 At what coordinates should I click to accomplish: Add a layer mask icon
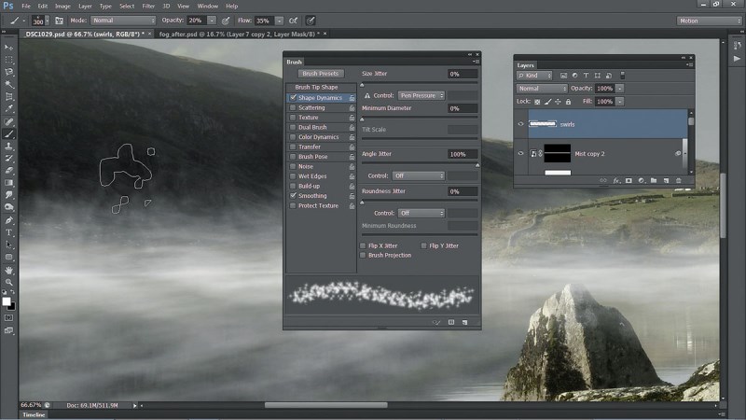pyautogui.click(x=629, y=180)
